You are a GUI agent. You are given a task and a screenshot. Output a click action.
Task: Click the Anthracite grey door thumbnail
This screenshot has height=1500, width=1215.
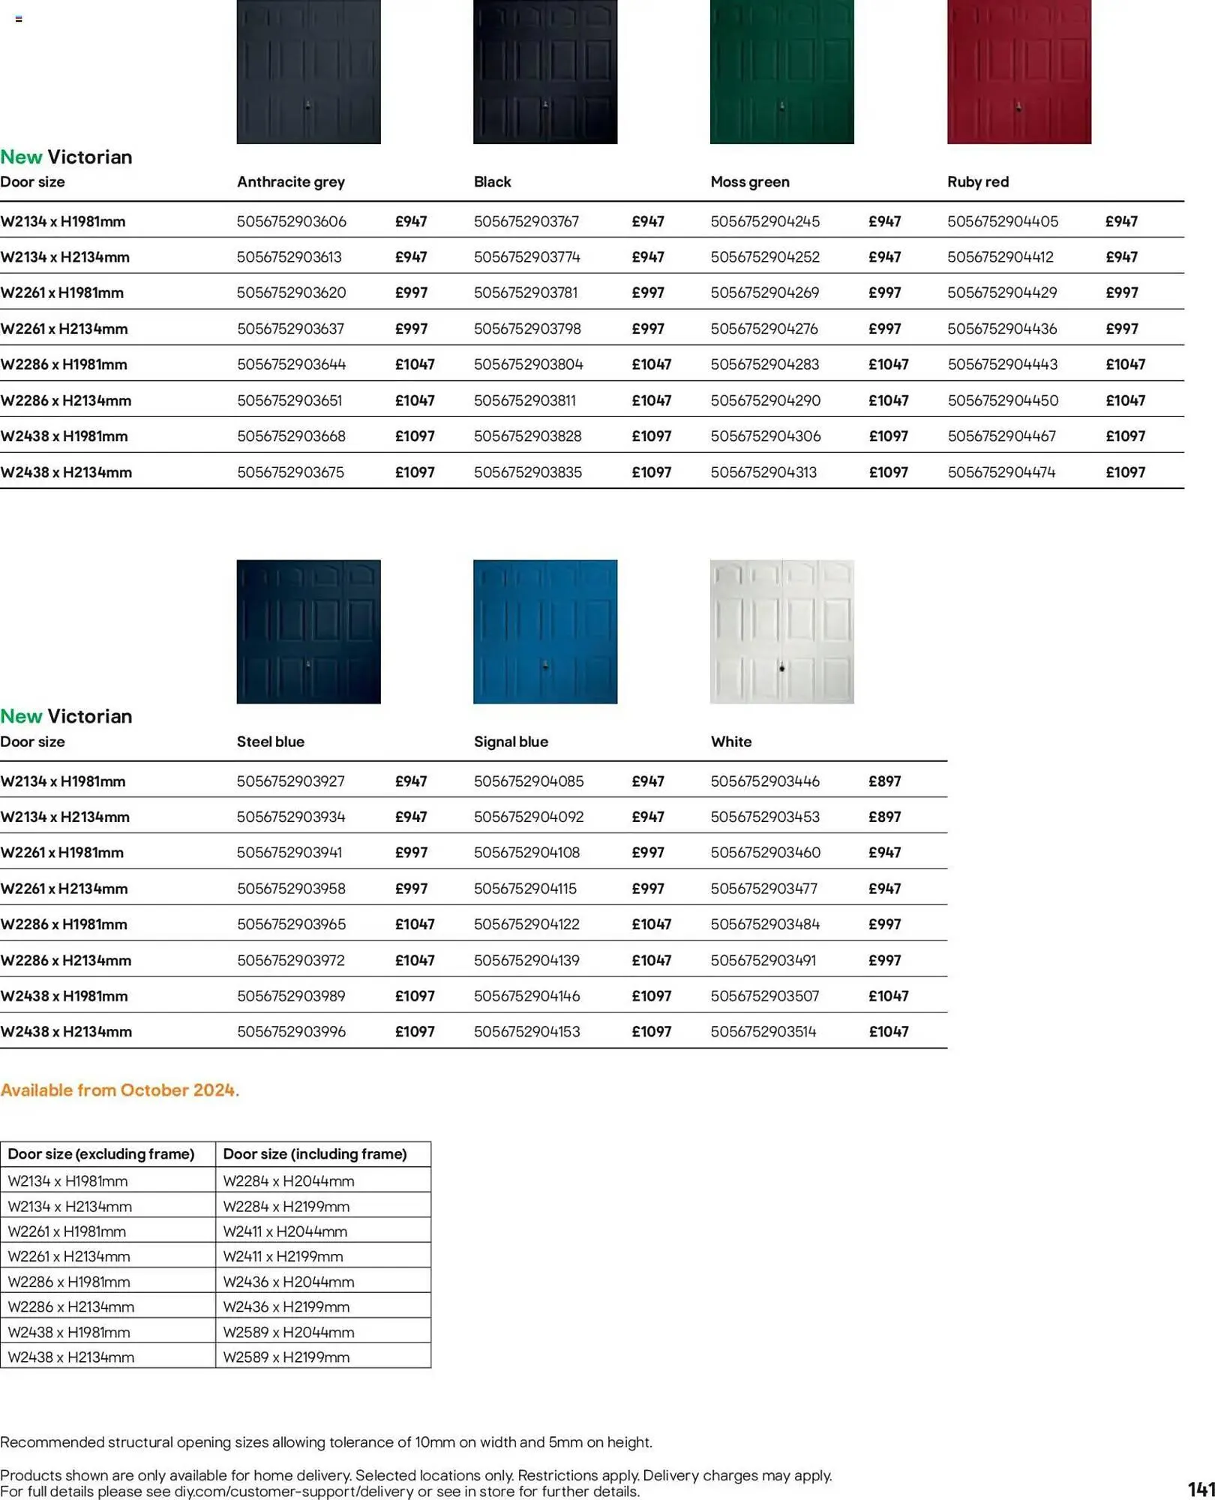pyautogui.click(x=309, y=73)
